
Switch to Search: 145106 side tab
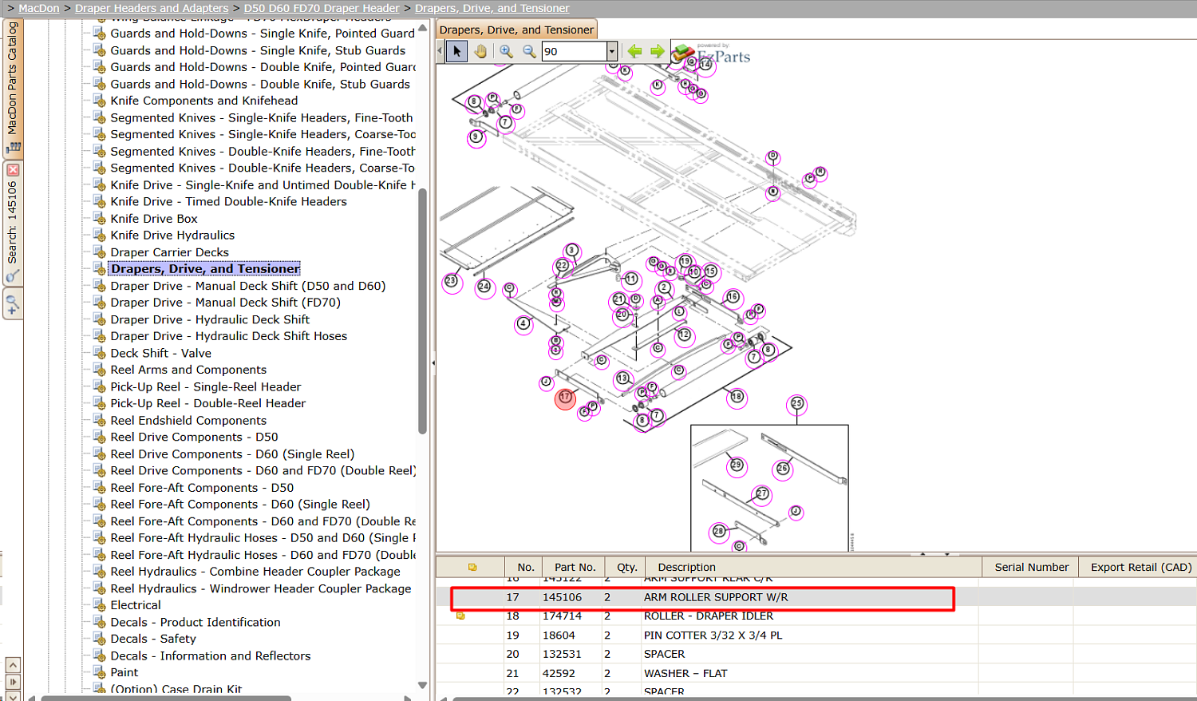click(13, 223)
